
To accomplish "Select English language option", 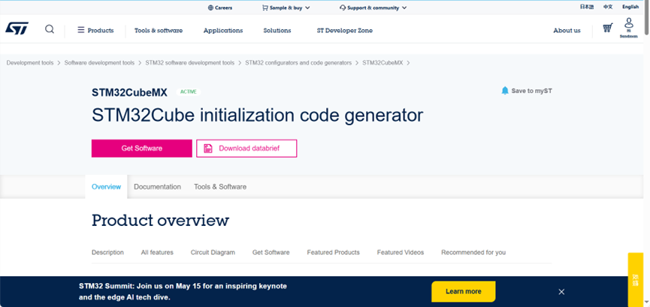I will pyautogui.click(x=630, y=7).
